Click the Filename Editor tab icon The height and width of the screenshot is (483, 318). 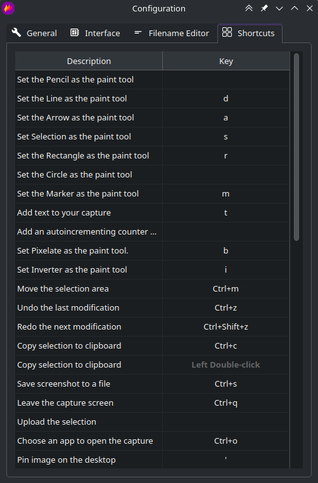[138, 32]
